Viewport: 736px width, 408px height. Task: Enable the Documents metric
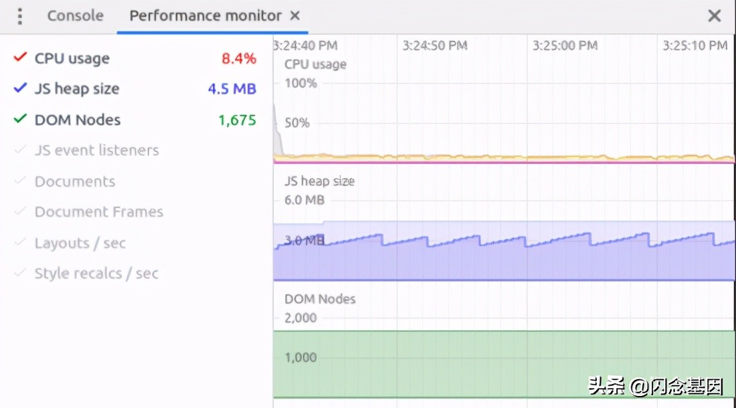click(x=20, y=181)
